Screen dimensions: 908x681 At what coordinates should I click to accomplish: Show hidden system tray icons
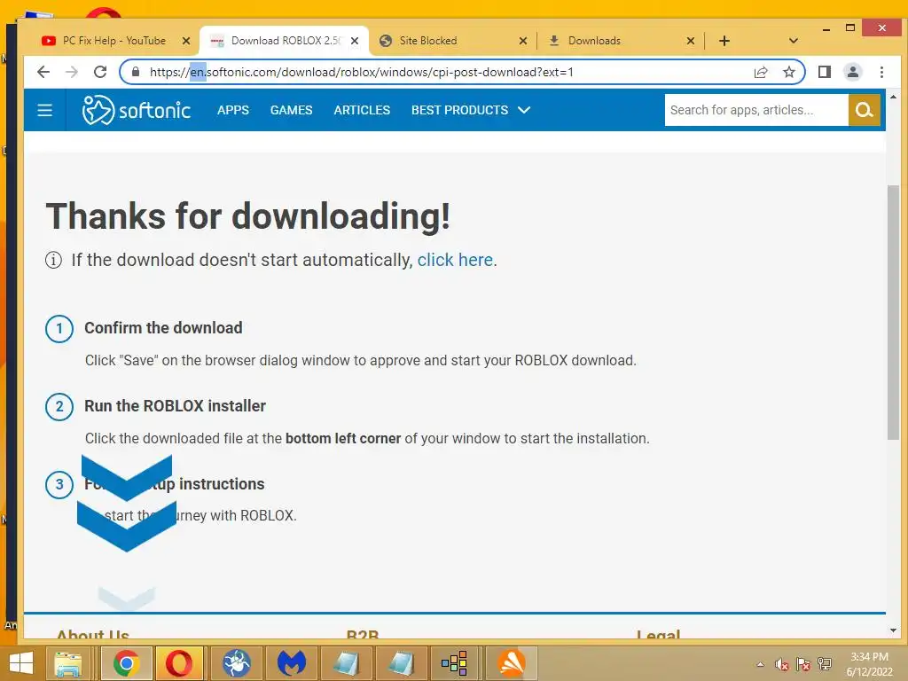click(x=760, y=664)
